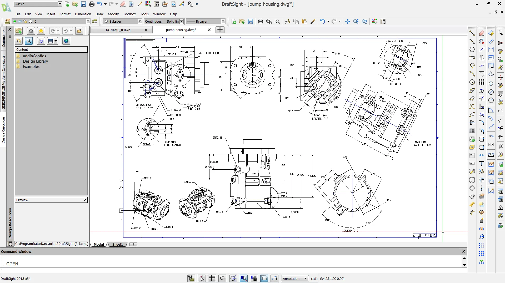Expand the Classic workspace dropdown
This screenshot has width=505, height=283.
coord(60,4)
